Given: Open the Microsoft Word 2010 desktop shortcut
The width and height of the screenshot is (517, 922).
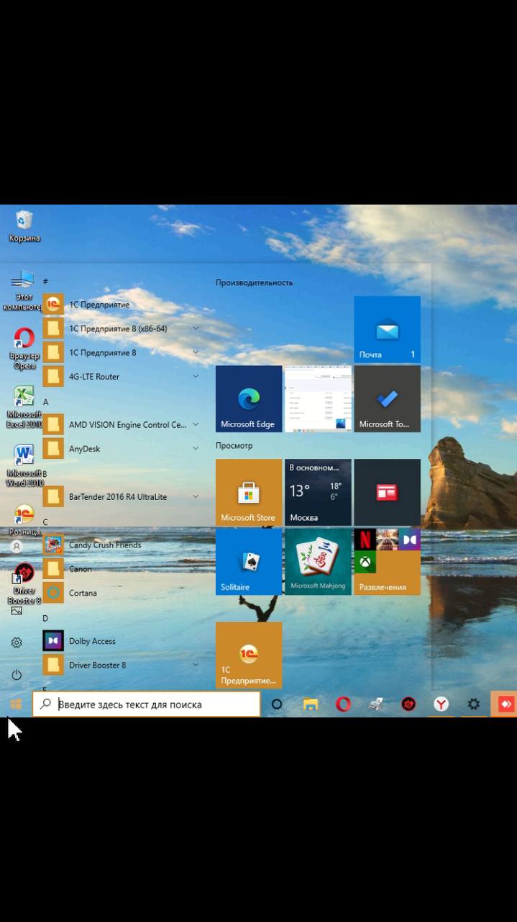Looking at the screenshot, I should [24, 465].
